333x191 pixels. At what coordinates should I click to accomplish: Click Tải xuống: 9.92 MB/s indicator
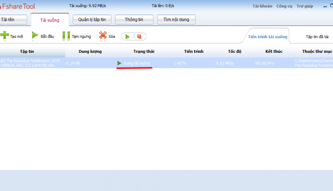[x=87, y=6]
